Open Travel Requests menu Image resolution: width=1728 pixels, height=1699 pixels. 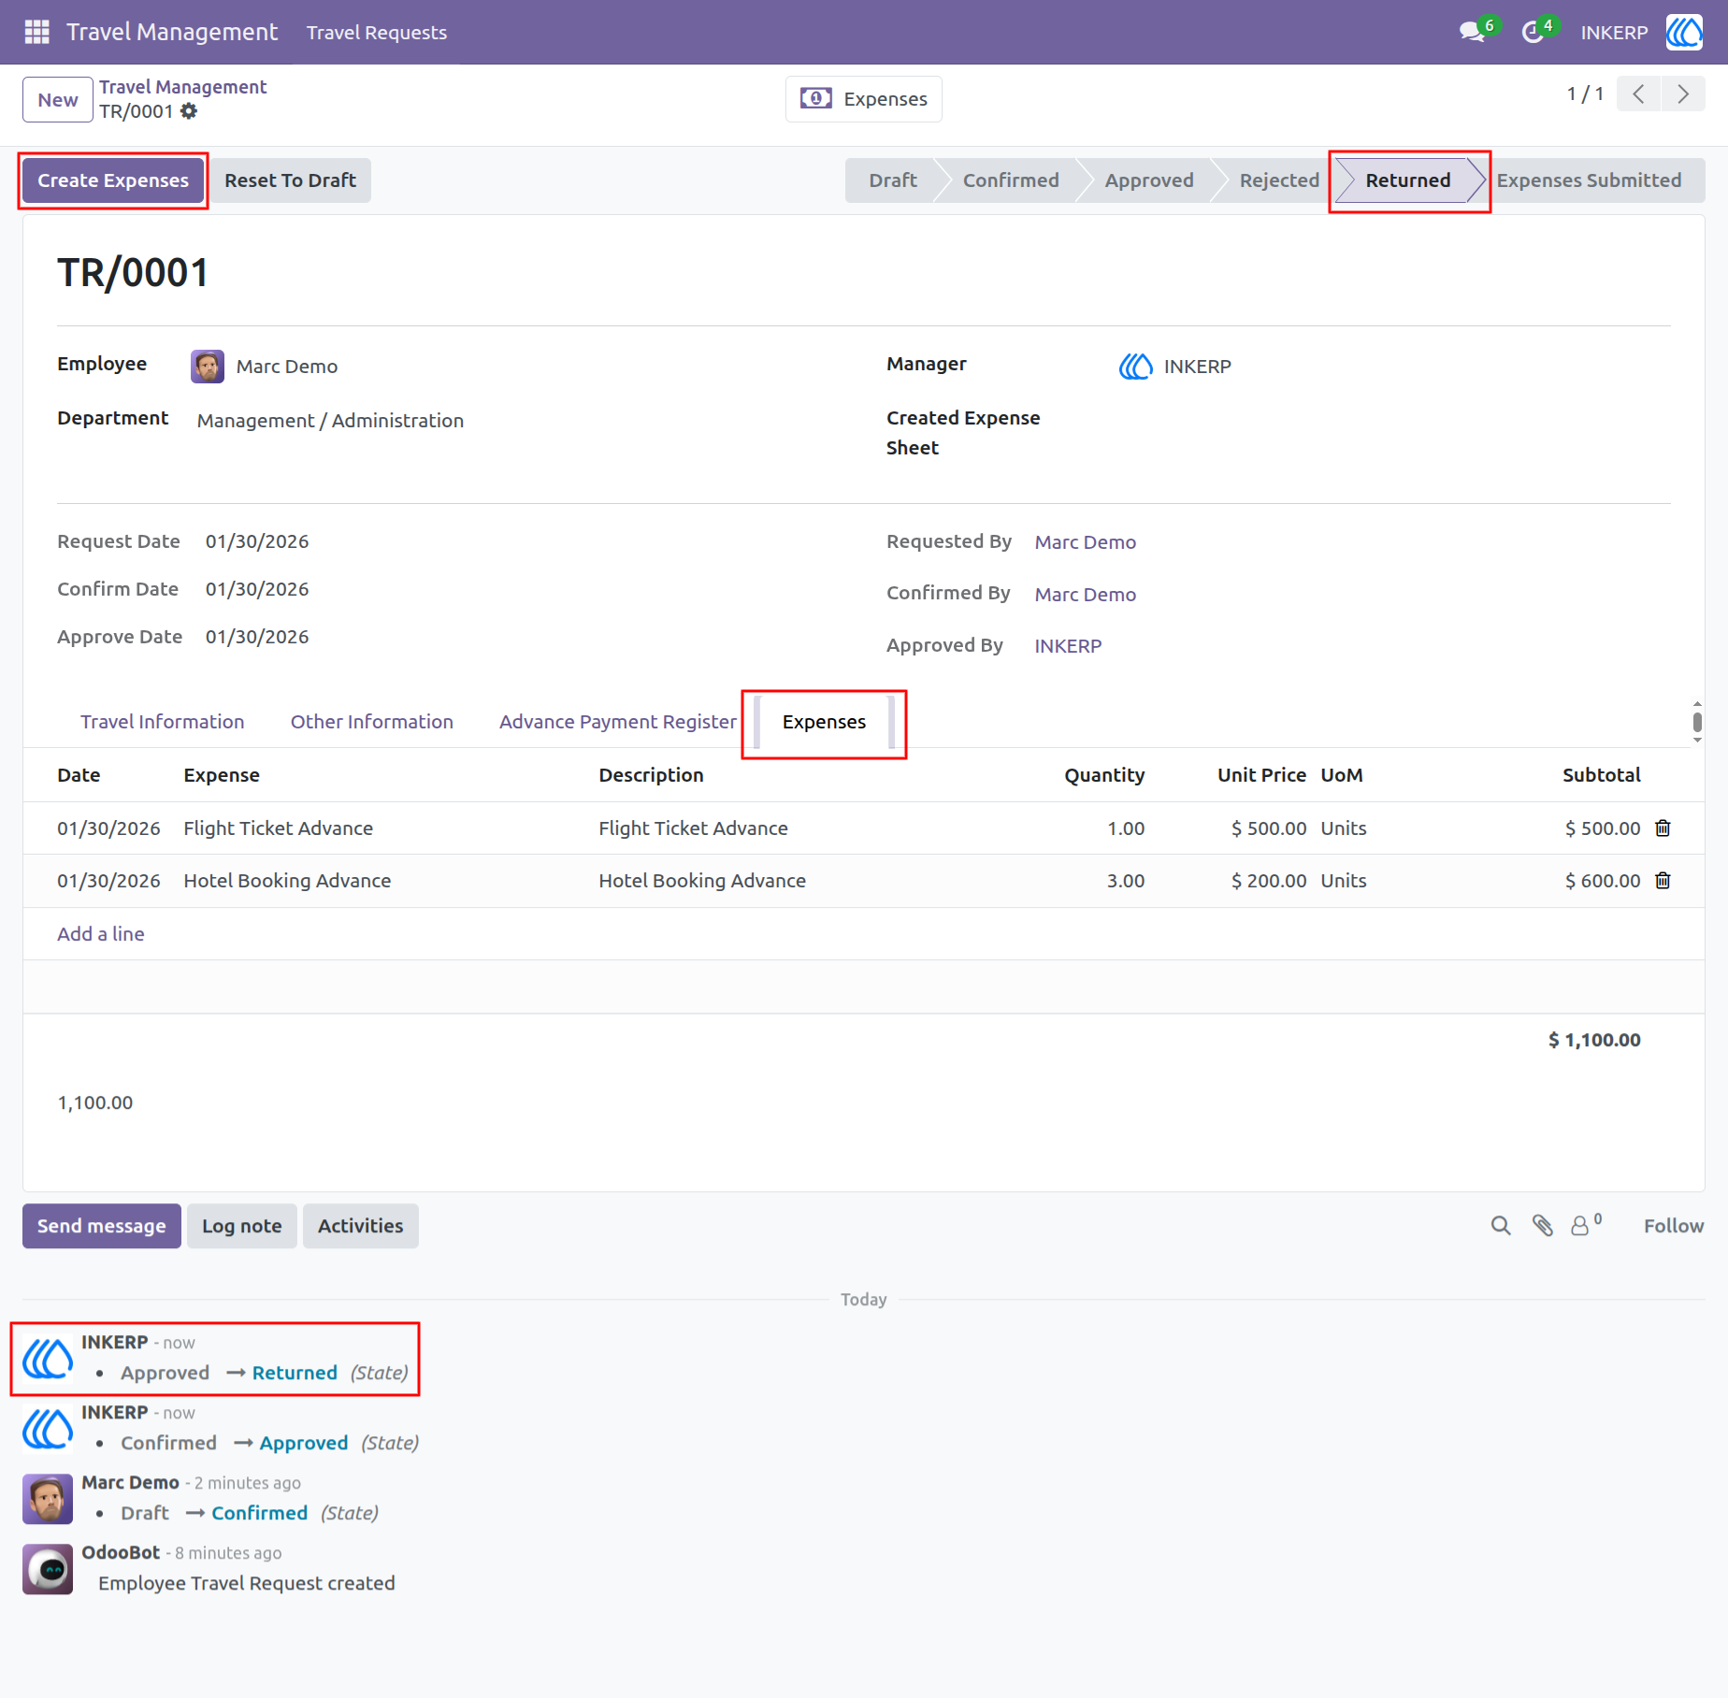(377, 32)
